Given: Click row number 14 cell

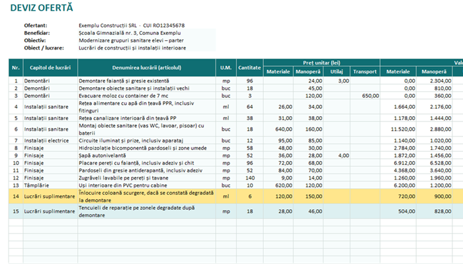Looking at the screenshot, I should 16,196.
